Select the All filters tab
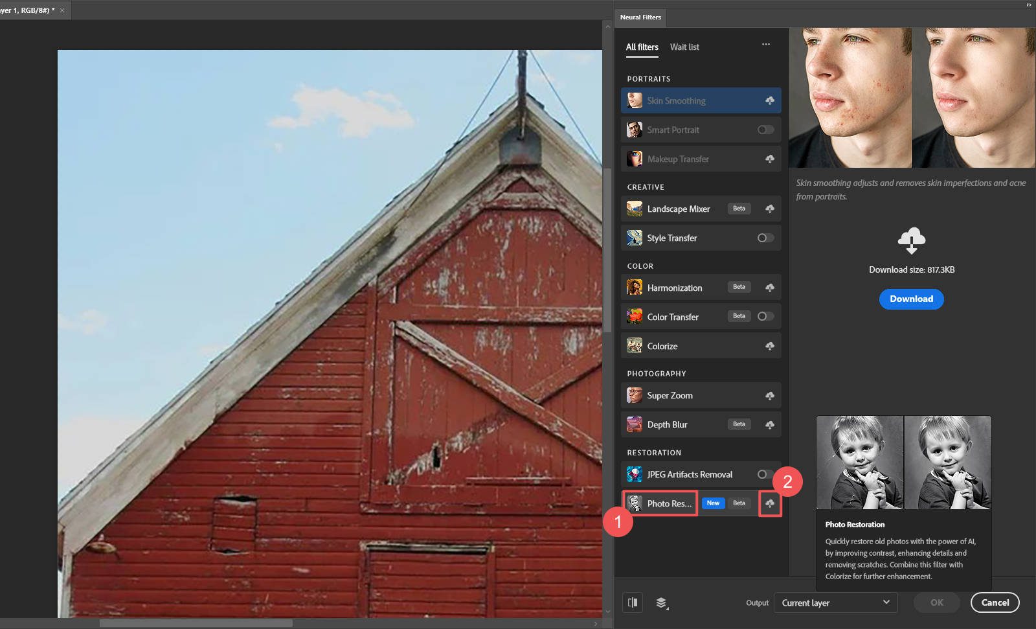The image size is (1036, 629). coord(642,47)
